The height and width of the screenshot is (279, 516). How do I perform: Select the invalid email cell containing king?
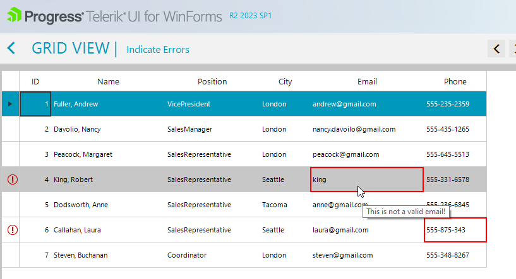(366, 179)
